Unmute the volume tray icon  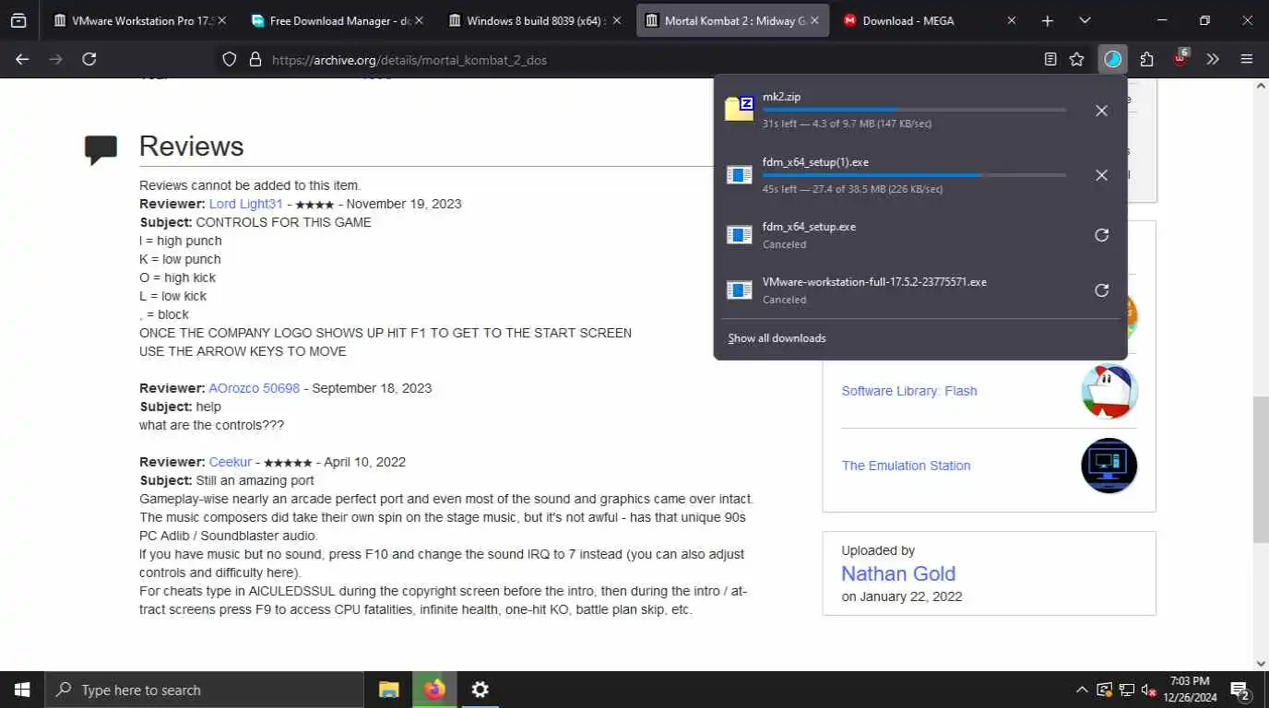click(1148, 690)
